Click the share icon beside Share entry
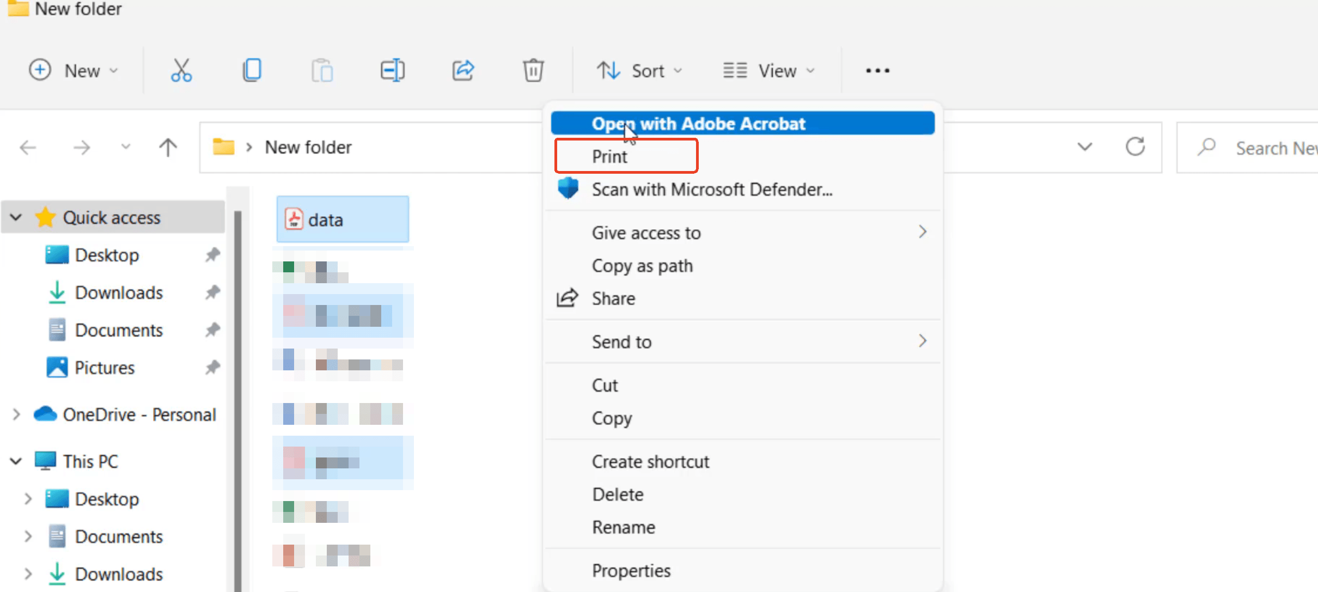This screenshot has width=1318, height=592. [567, 298]
